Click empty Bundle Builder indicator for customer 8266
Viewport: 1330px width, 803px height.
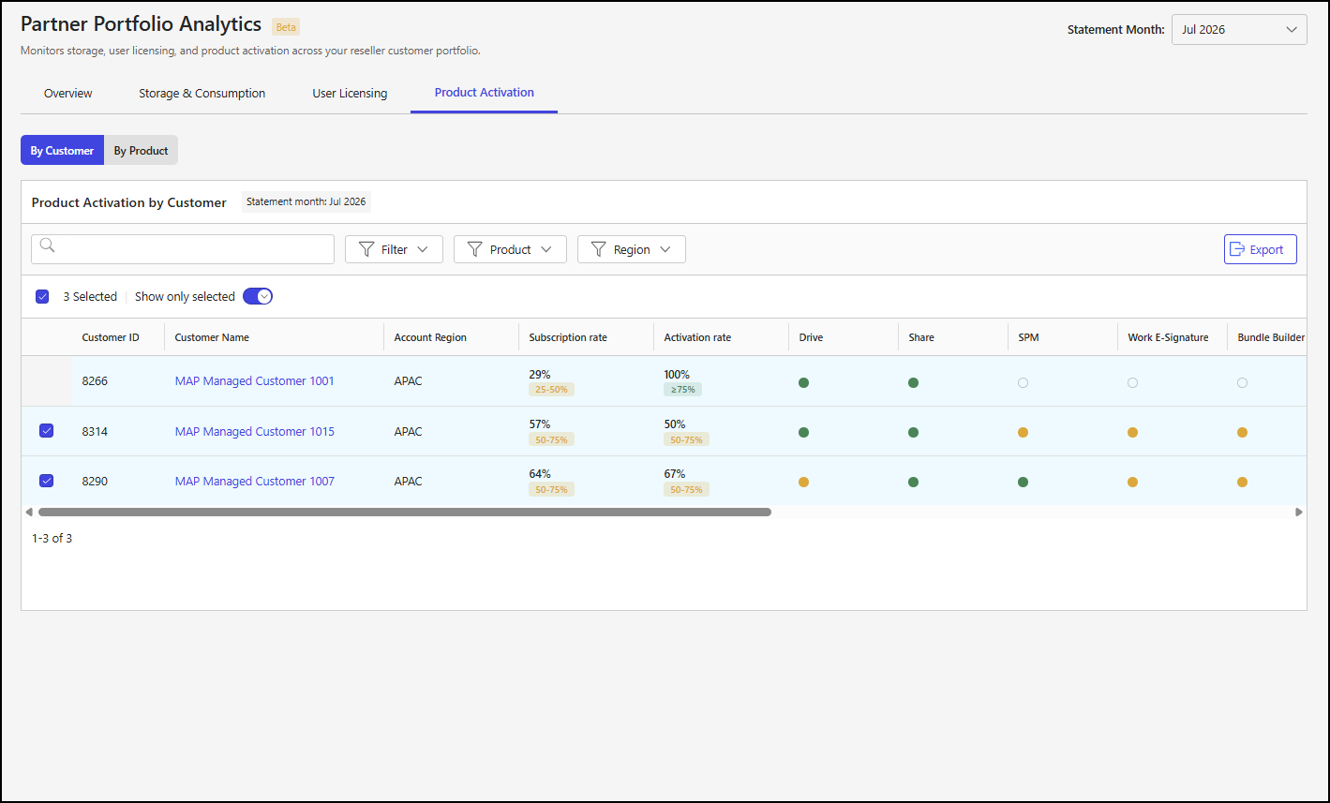point(1242,382)
